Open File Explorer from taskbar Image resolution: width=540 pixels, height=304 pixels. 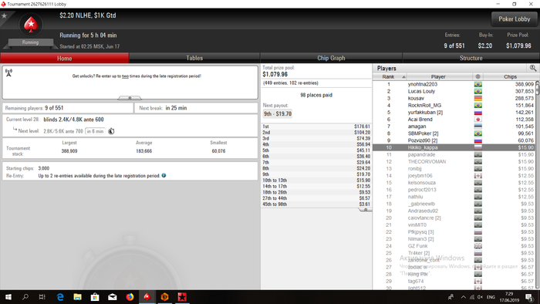pos(77,297)
